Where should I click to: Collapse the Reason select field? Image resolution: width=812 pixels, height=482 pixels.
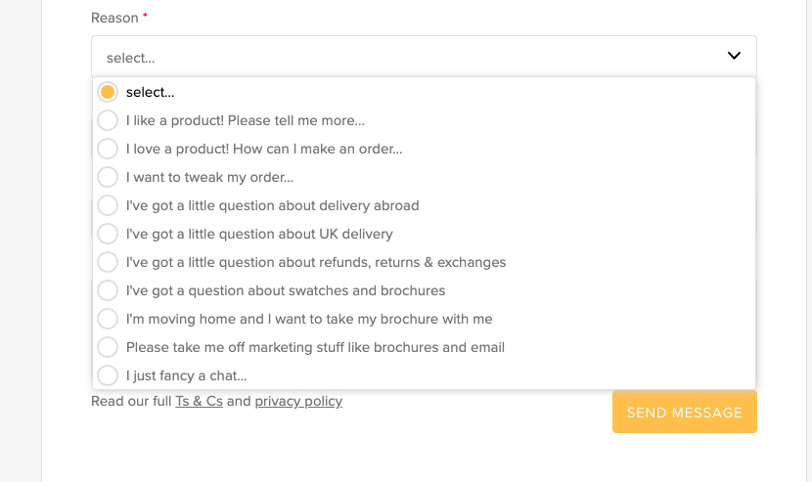[x=424, y=57]
